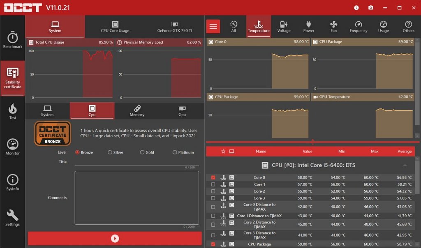The width and height of the screenshot is (421, 248).
Task: Open the red hamburger menu
Action: point(213,26)
